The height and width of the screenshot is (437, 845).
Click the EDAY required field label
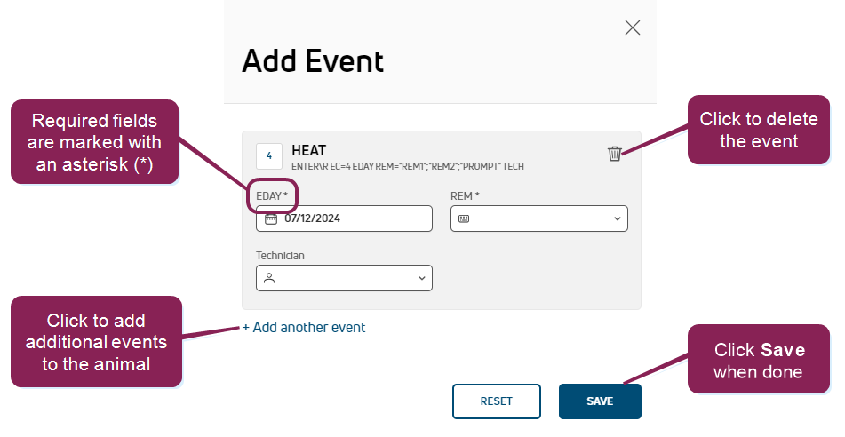point(272,195)
